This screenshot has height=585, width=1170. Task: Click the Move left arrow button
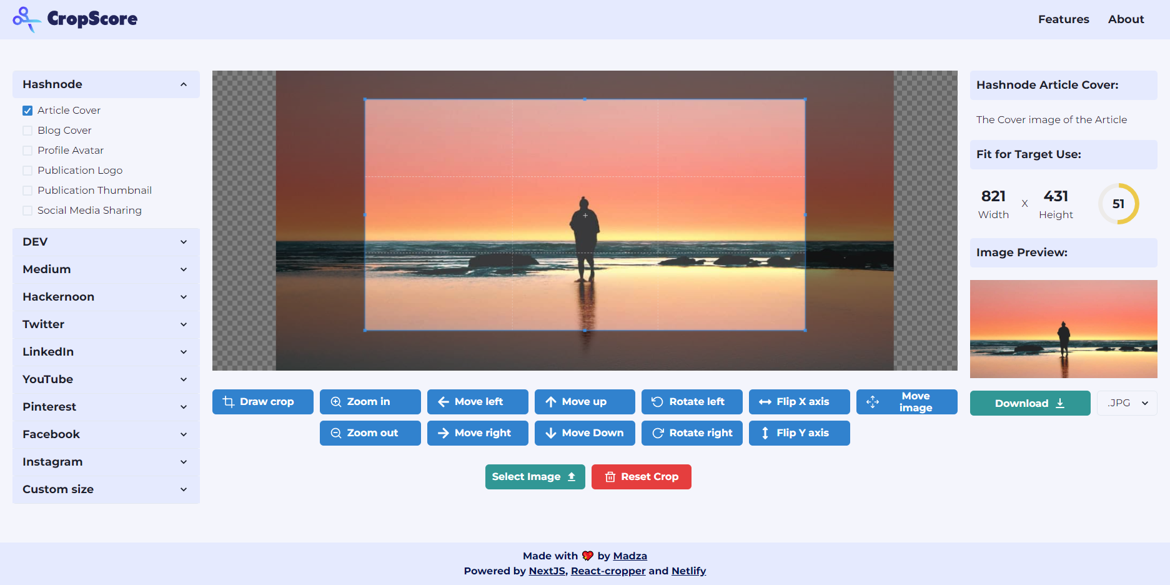[x=477, y=402]
